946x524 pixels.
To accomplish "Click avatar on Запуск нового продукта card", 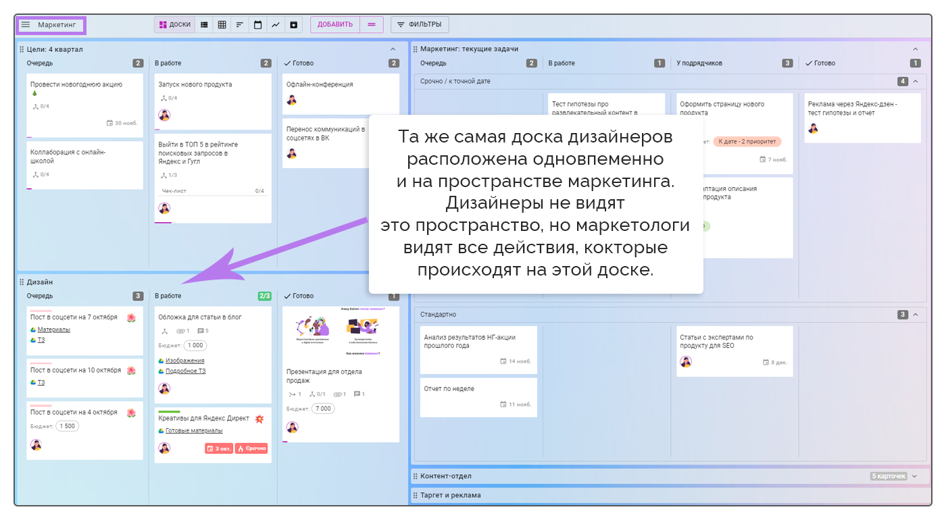I will (164, 115).
